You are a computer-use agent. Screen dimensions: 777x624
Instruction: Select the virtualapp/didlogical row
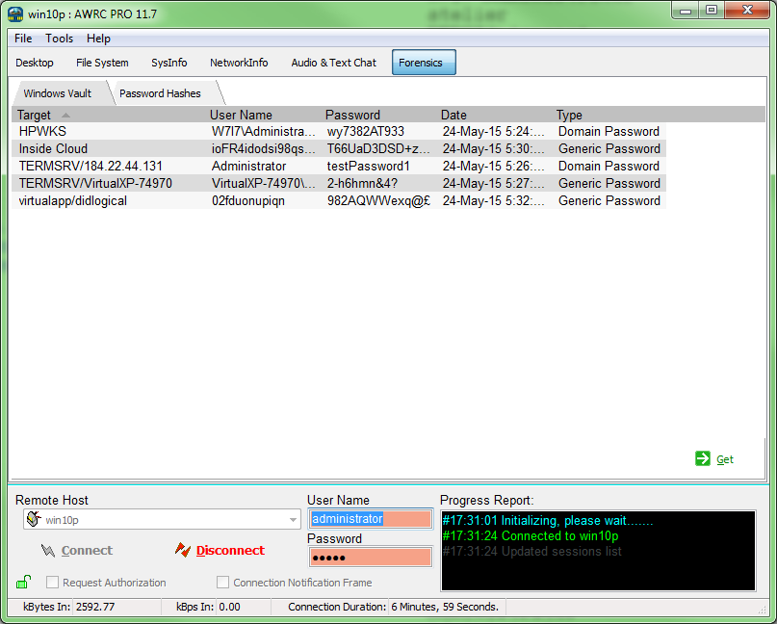(x=339, y=200)
